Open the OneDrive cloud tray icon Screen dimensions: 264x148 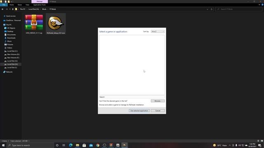tap(246, 145)
